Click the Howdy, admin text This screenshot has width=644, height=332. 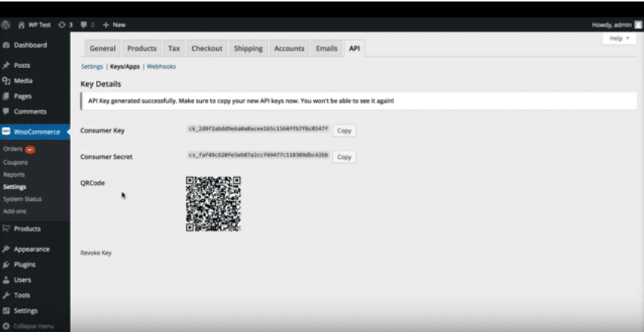611,25
